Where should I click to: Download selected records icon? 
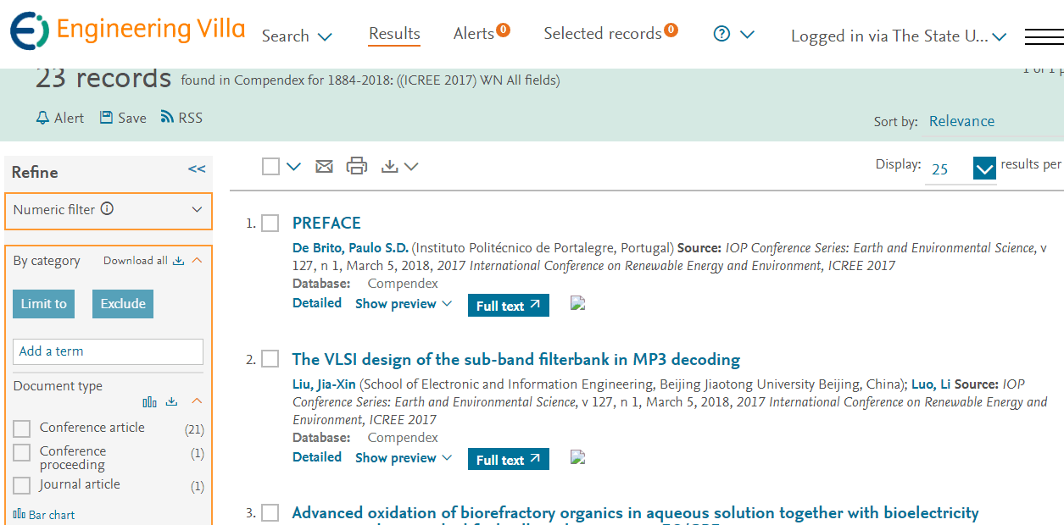[x=389, y=167]
